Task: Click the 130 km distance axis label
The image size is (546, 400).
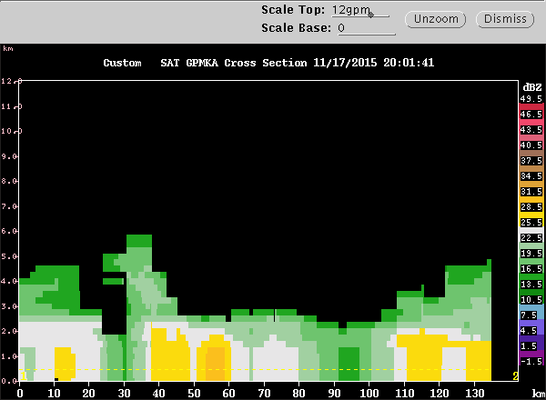Action: coord(474,394)
